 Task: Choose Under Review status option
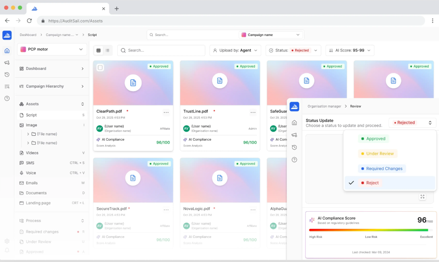pos(377,154)
